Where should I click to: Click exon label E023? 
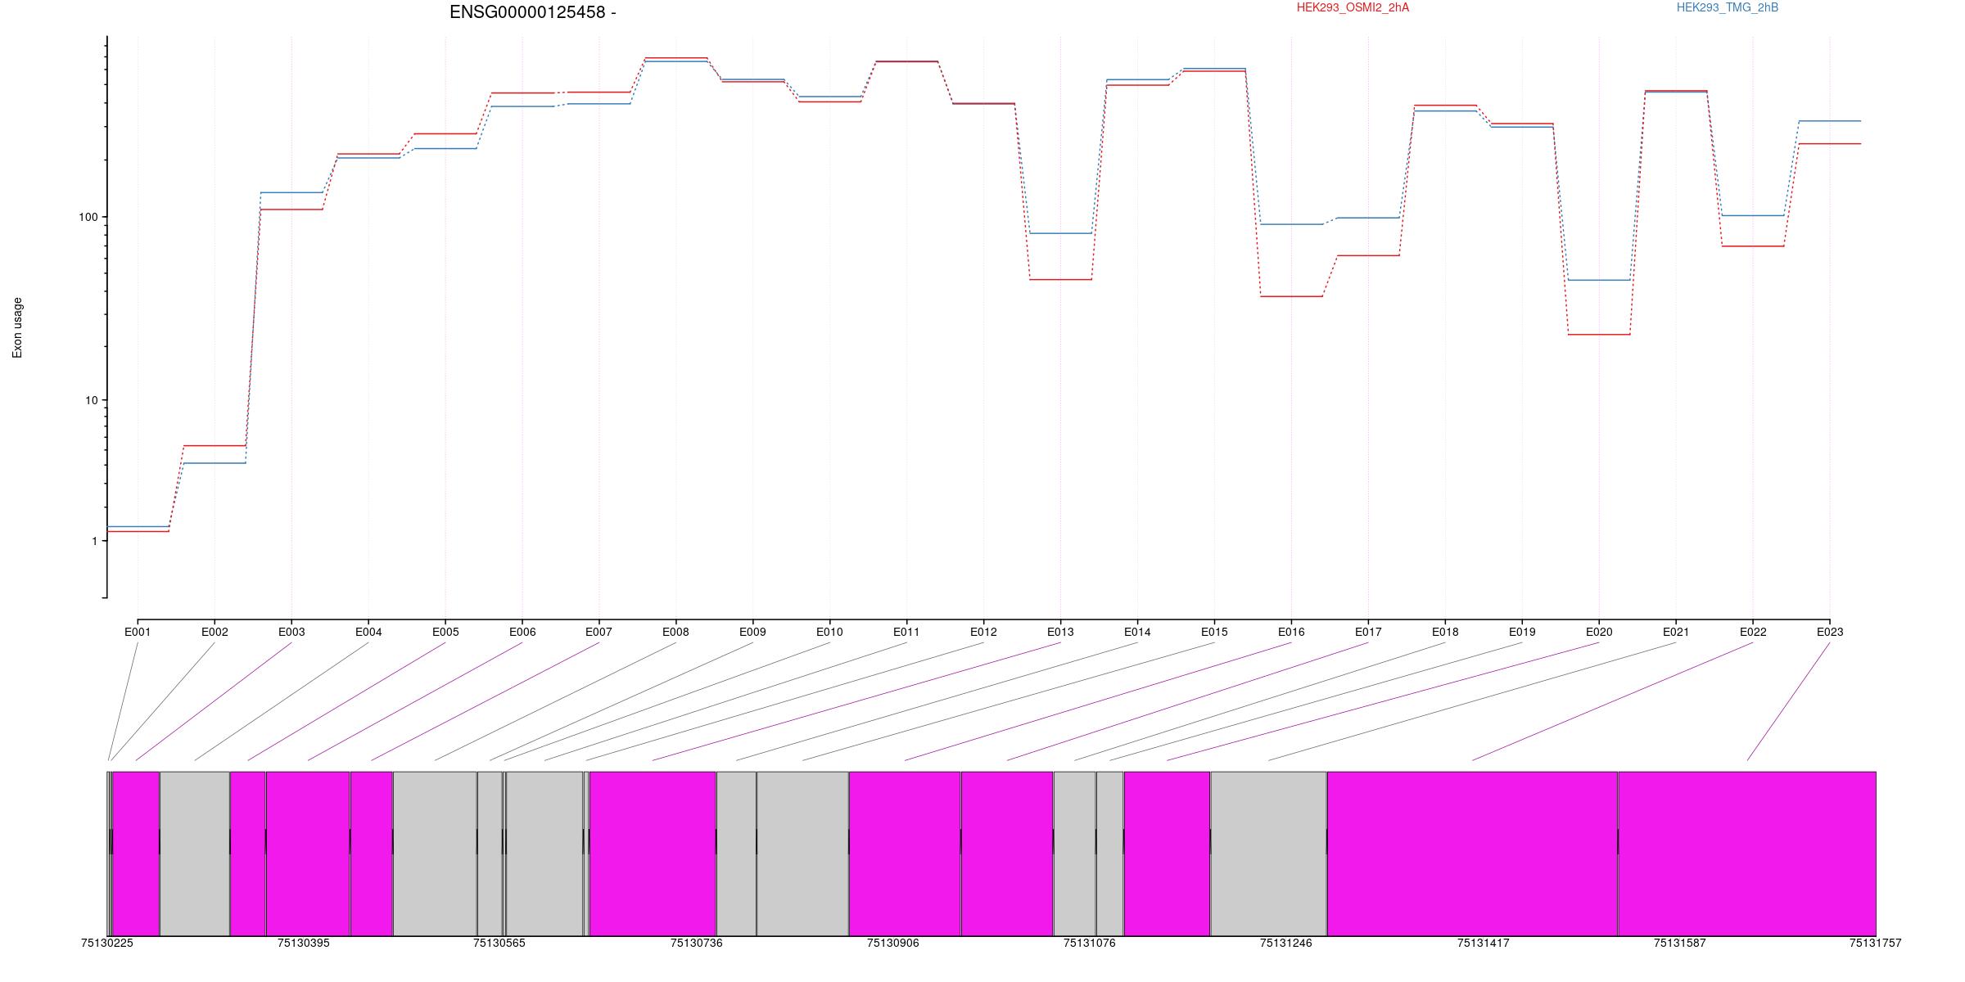[1830, 632]
